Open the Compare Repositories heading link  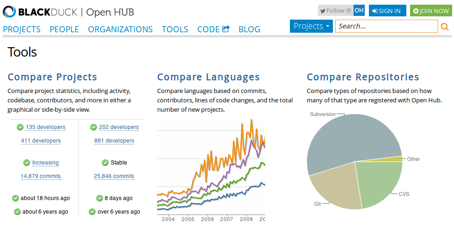click(x=363, y=77)
